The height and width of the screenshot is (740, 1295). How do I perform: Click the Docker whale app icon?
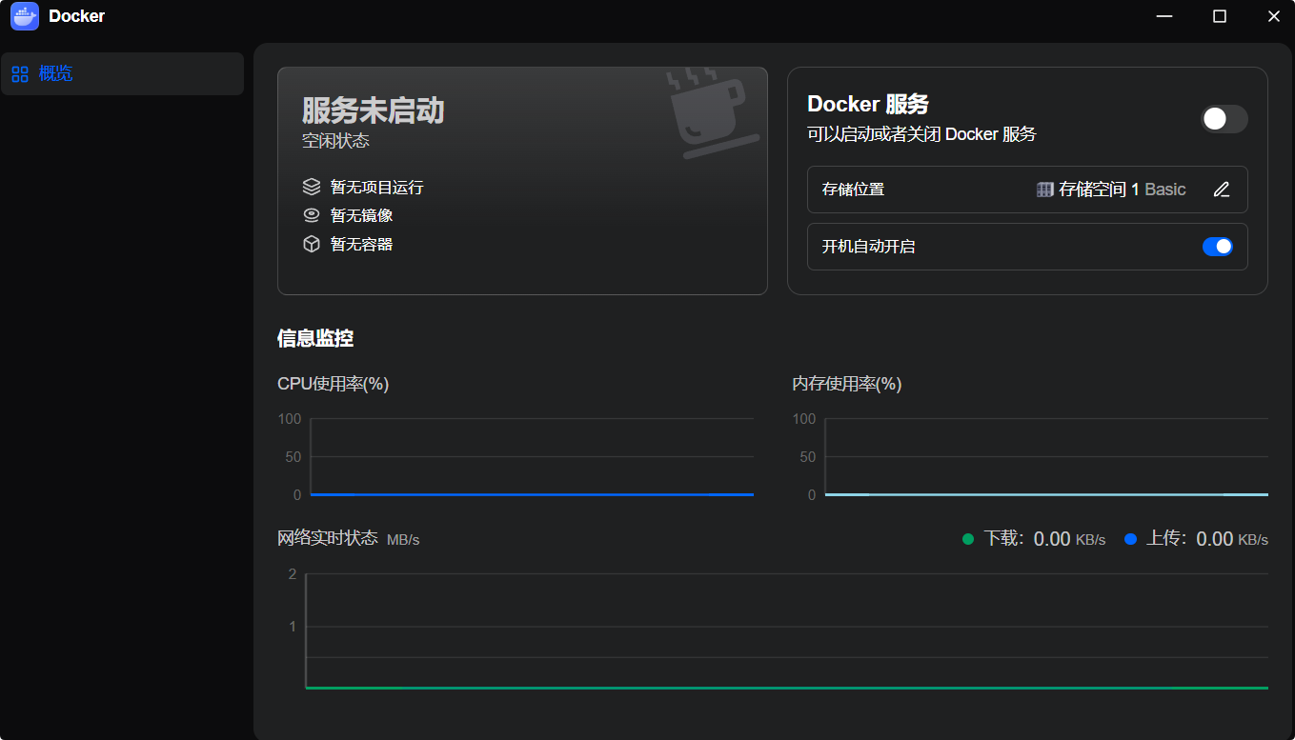[25, 16]
